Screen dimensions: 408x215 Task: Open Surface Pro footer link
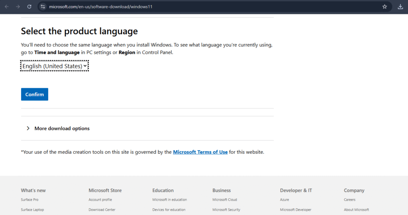29,200
